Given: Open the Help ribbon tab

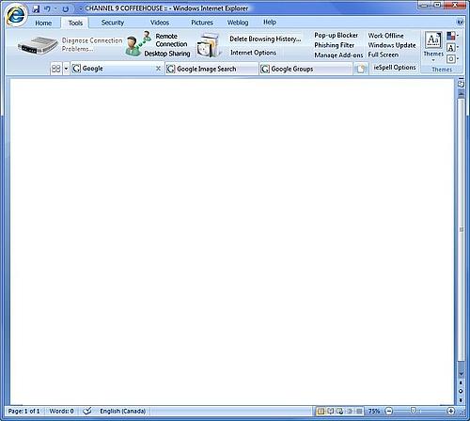Looking at the screenshot, I should [270, 23].
